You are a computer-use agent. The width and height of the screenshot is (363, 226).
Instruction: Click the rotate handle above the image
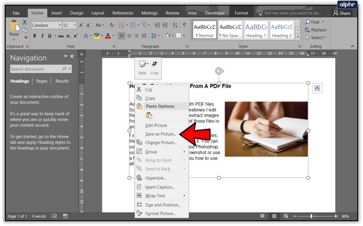click(x=219, y=71)
